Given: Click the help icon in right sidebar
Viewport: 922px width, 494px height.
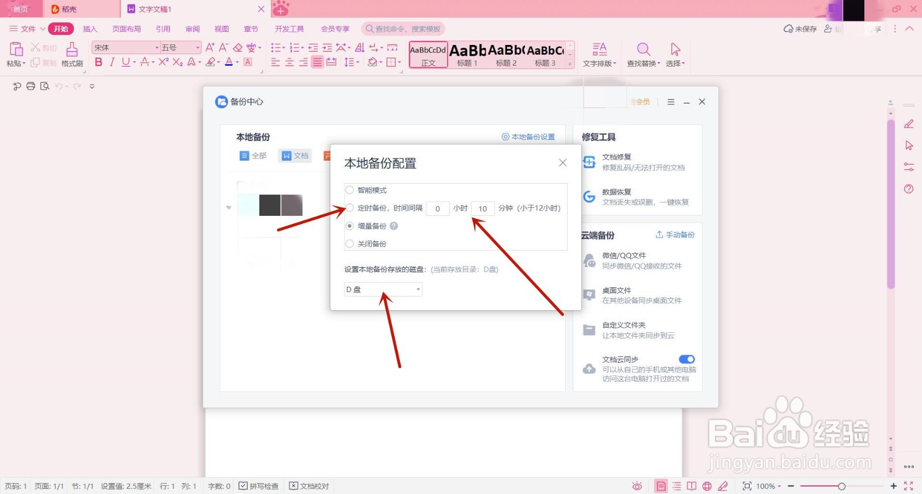Looking at the screenshot, I should pos(909,189).
